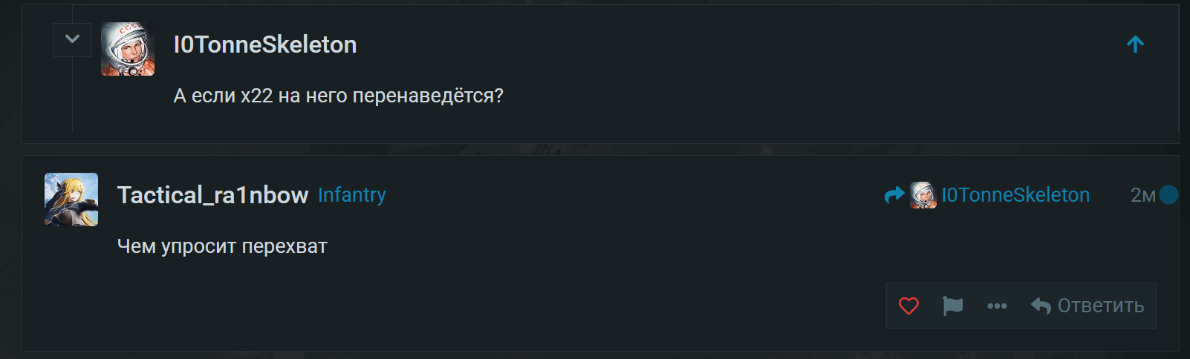
Task: Click the blue curved in-reply-to arrow
Action: (x=894, y=195)
